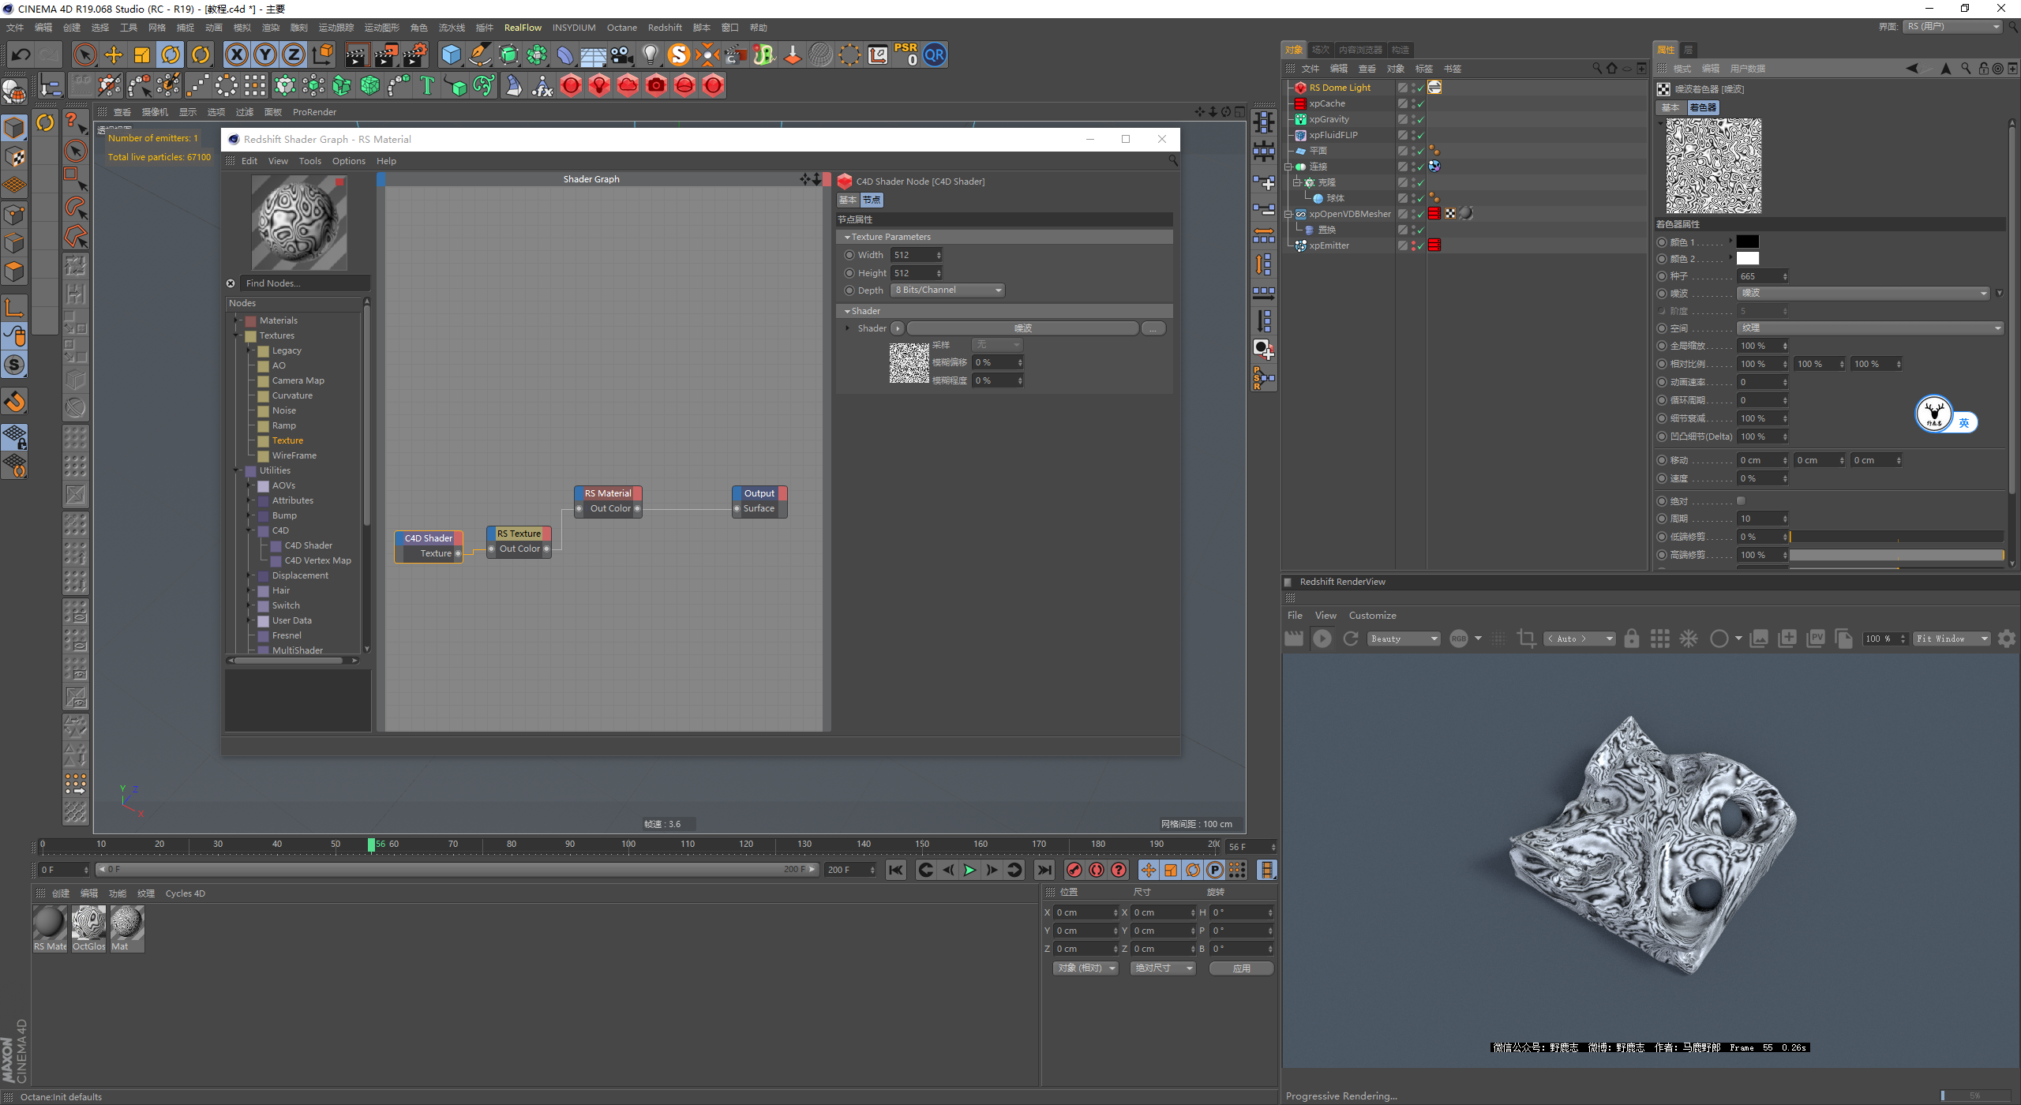Toggle RS Dome Light enabled checkmark
The height and width of the screenshot is (1105, 2021).
(x=1420, y=88)
